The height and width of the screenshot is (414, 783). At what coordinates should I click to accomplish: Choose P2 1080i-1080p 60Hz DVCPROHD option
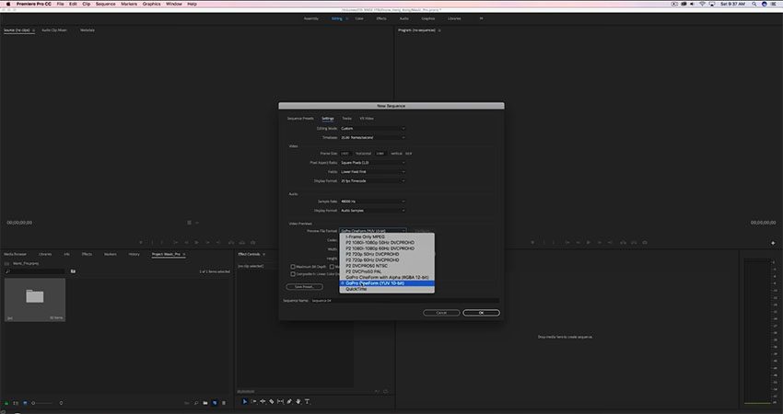click(x=387, y=248)
